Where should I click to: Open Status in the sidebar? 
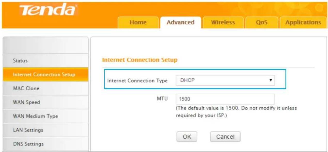45,61
